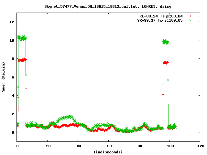Click the x-axis tick label 100

pos(170,146)
